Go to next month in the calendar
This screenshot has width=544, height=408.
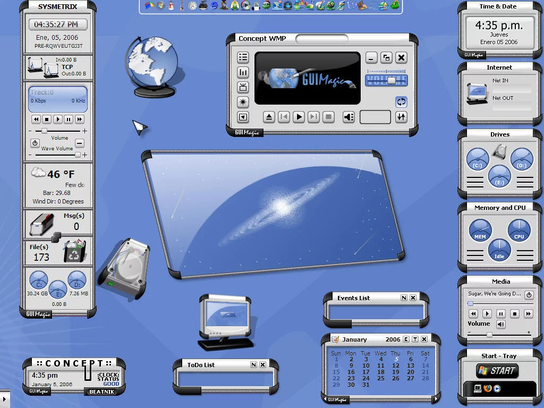(x=436, y=399)
